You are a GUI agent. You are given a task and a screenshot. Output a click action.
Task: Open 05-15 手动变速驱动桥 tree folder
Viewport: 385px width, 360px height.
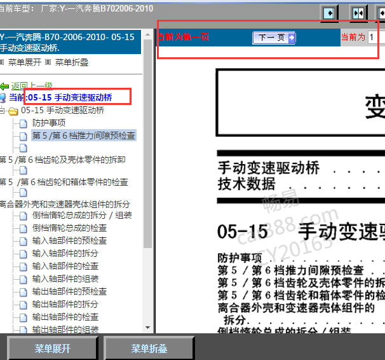tap(63, 110)
